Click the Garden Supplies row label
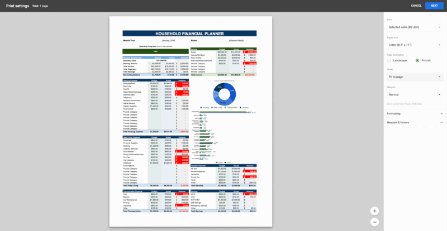 (129, 106)
